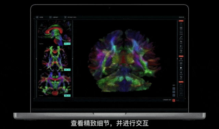Toggle the eye icon above the blue buttons
The height and width of the screenshot is (129, 219).
coord(174,85)
